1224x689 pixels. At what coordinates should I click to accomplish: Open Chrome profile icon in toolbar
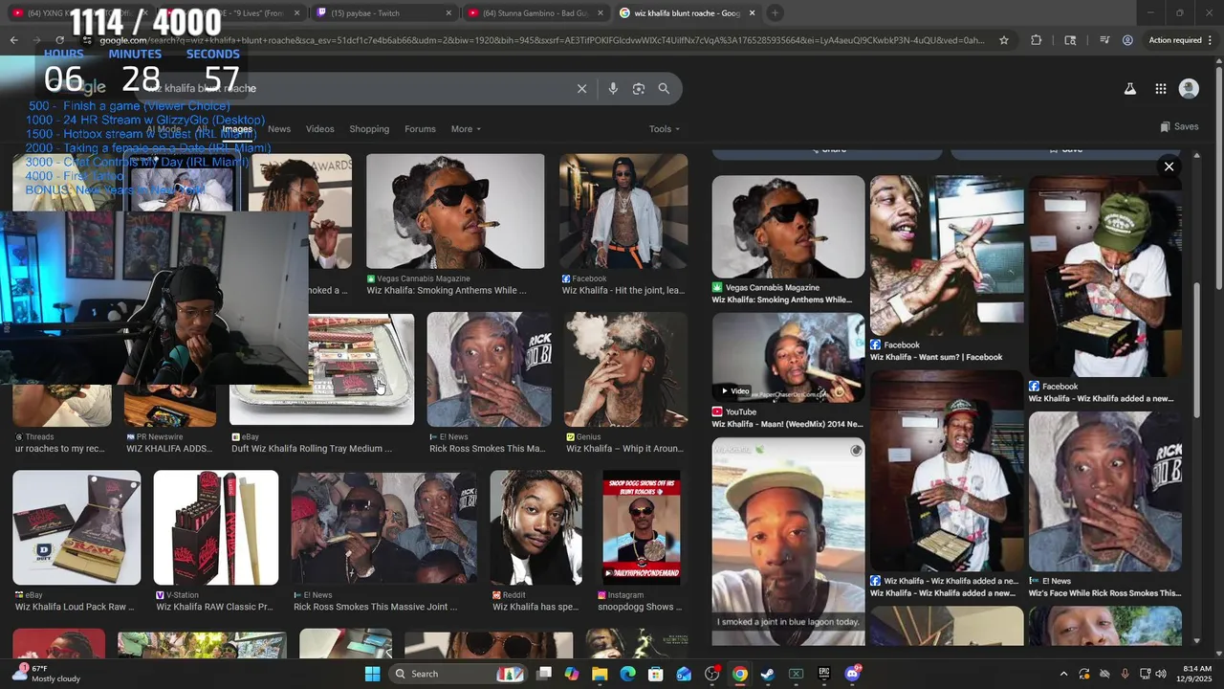(1127, 40)
